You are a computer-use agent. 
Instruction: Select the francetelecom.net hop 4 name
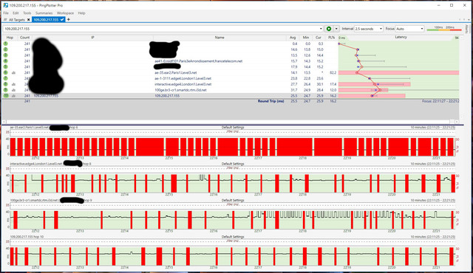[x=199, y=61]
